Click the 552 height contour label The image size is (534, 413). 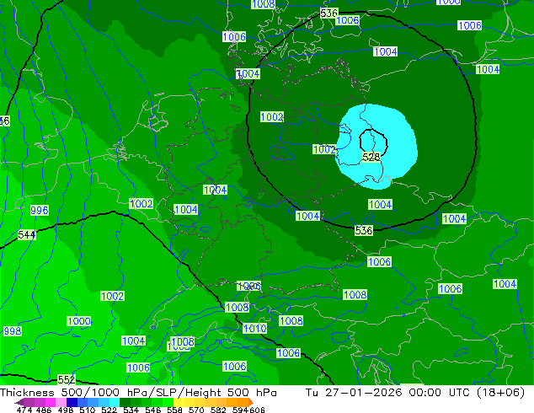[x=67, y=379]
